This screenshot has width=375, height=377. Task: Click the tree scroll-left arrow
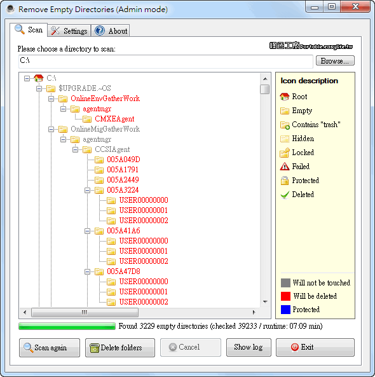[25, 312]
